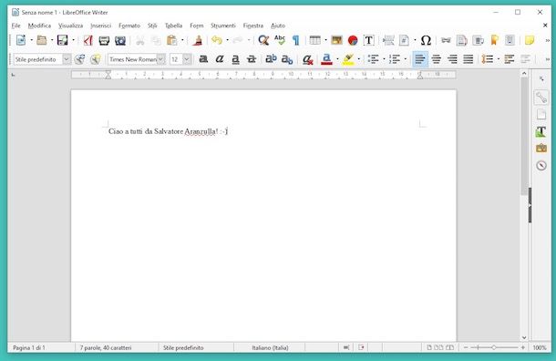
Task: Open the paragraph style dropdown arrow
Action: (x=67, y=59)
